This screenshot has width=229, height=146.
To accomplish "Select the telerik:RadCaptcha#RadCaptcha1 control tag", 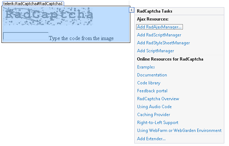I will pos(33,4).
